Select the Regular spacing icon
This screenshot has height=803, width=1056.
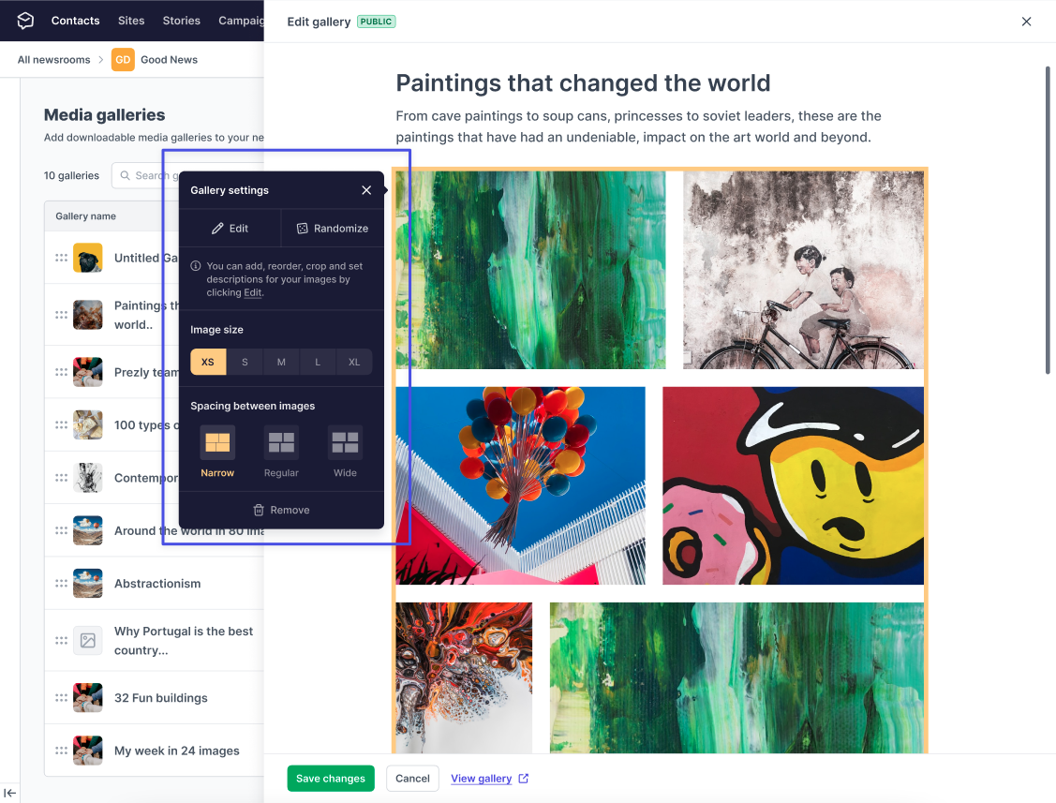click(x=281, y=442)
